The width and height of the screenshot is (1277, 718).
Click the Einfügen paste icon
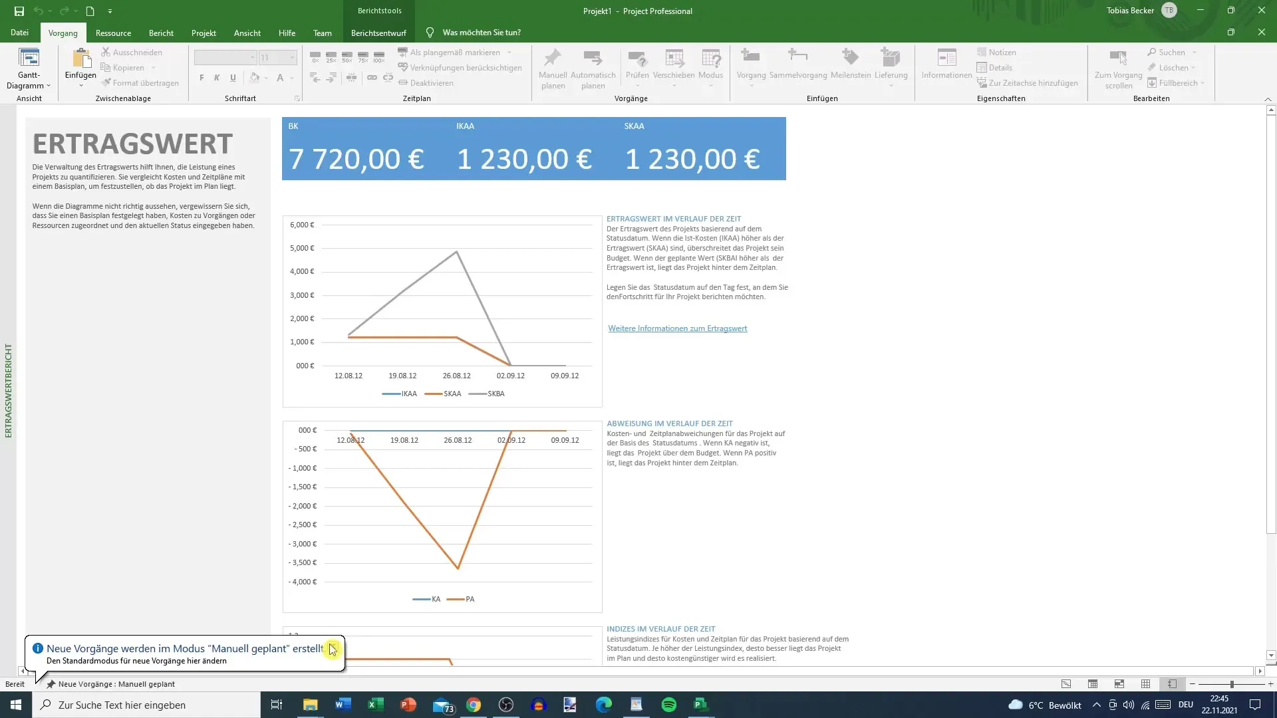click(x=81, y=59)
